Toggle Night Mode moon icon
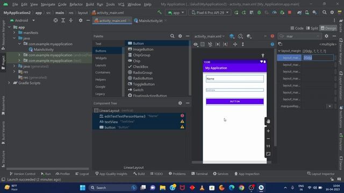This screenshot has height=193, width=344. (x=249, y=36)
